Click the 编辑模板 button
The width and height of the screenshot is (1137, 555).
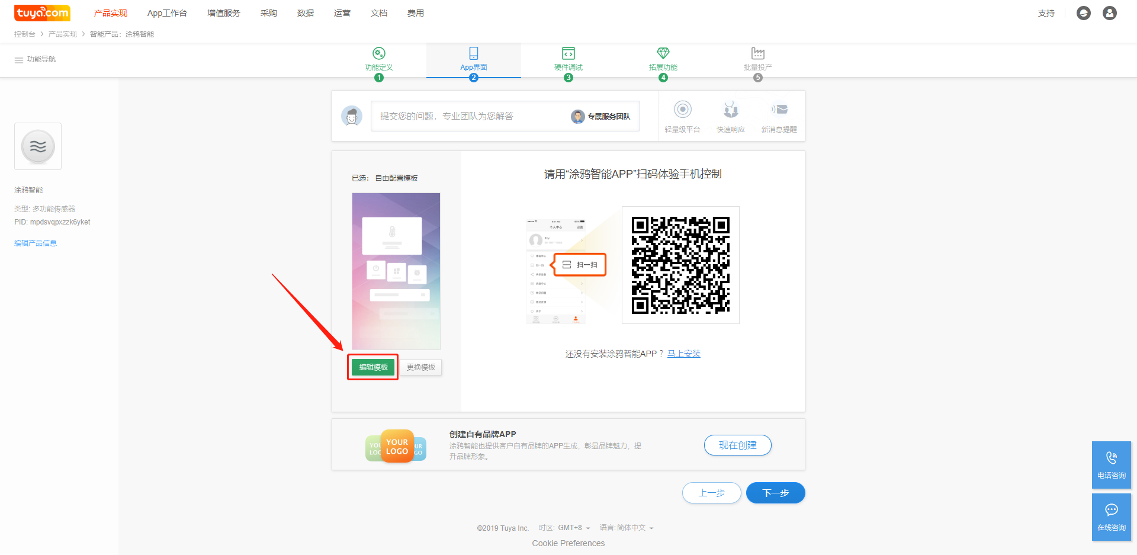pos(373,367)
